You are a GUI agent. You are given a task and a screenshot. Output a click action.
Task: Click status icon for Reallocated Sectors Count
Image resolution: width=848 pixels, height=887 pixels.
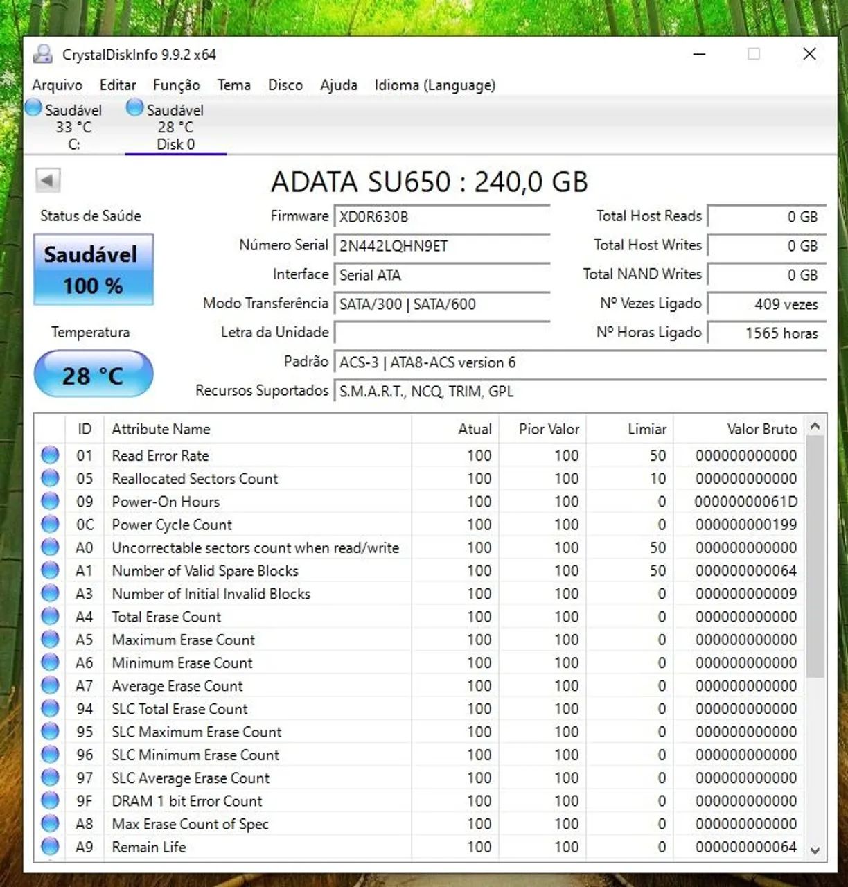tap(50, 478)
